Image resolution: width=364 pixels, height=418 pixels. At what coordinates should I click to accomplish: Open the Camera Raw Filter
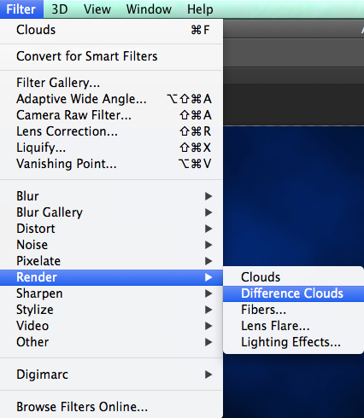111,115
